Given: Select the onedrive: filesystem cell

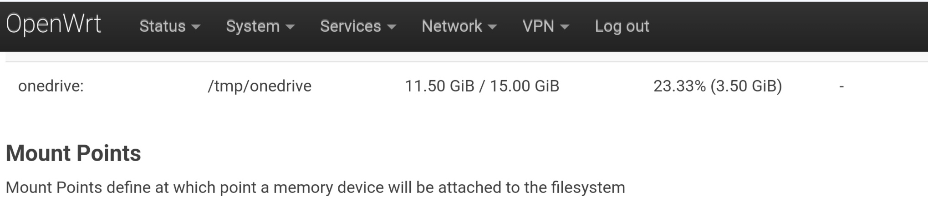Looking at the screenshot, I should point(51,86).
